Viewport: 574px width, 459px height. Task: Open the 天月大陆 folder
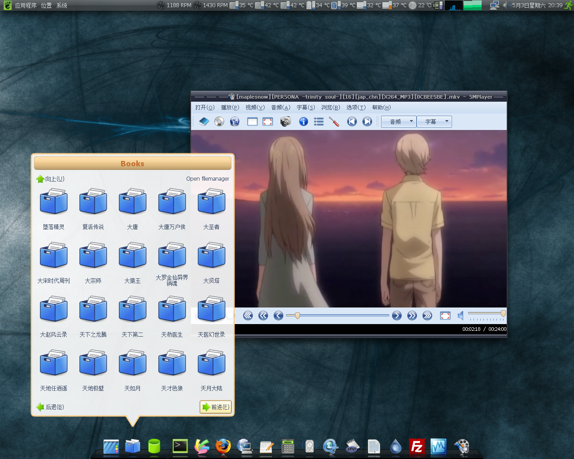tap(212, 370)
